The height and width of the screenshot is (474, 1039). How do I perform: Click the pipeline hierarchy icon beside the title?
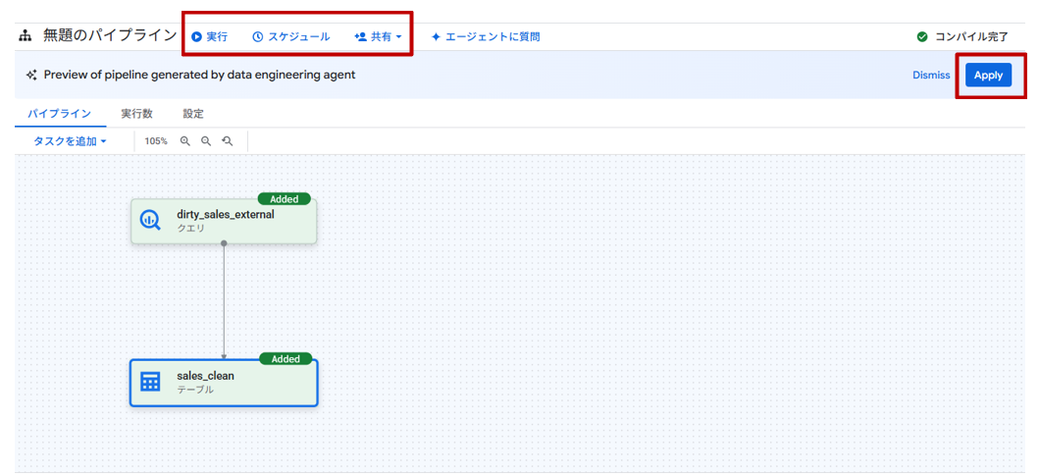[26, 36]
